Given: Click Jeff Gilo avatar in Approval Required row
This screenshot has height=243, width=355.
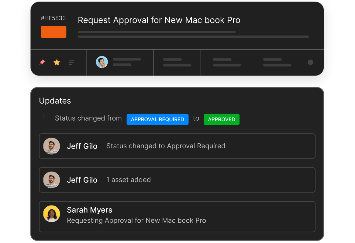Looking at the screenshot, I should pos(52,146).
